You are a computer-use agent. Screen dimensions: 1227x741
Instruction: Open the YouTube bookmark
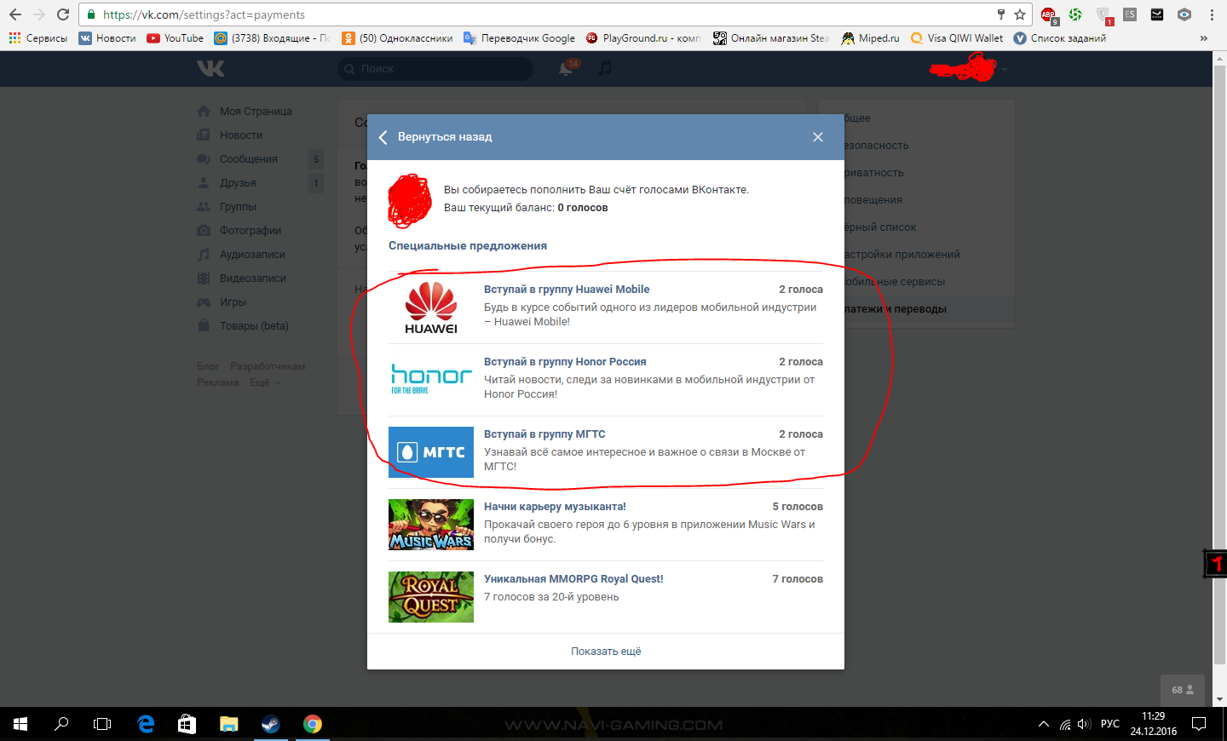pos(175,38)
